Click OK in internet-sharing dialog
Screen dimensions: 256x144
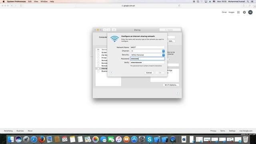pos(160,73)
